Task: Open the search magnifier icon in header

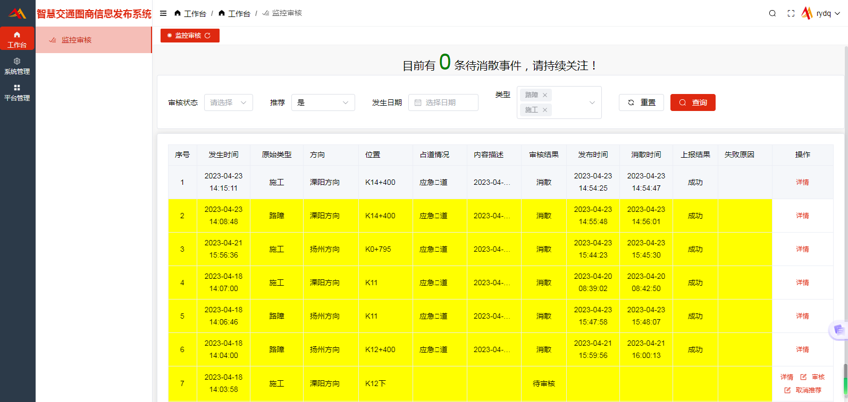Action: point(772,13)
